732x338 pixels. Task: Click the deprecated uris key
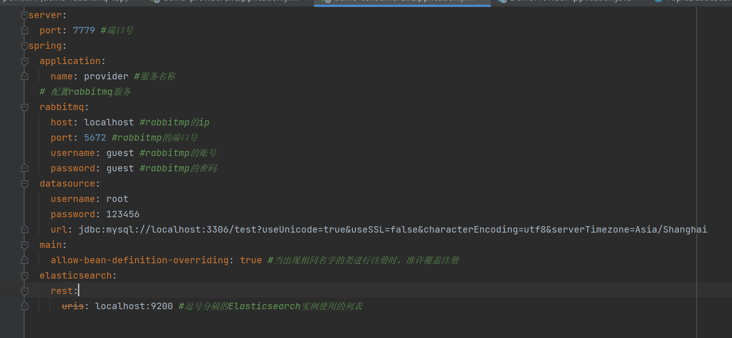[x=73, y=306]
